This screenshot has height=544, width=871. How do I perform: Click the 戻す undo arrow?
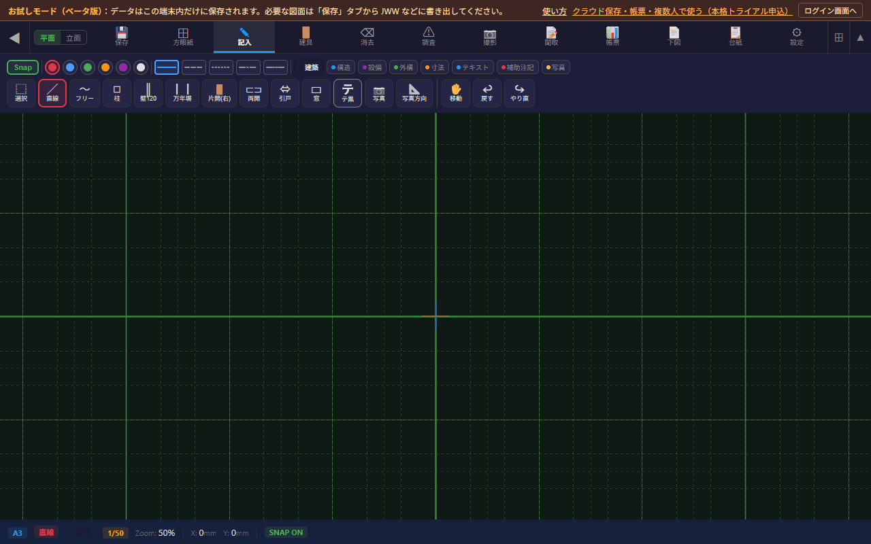point(487,93)
